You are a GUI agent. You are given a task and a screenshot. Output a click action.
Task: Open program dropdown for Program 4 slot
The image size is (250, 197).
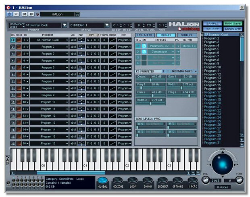67,61
